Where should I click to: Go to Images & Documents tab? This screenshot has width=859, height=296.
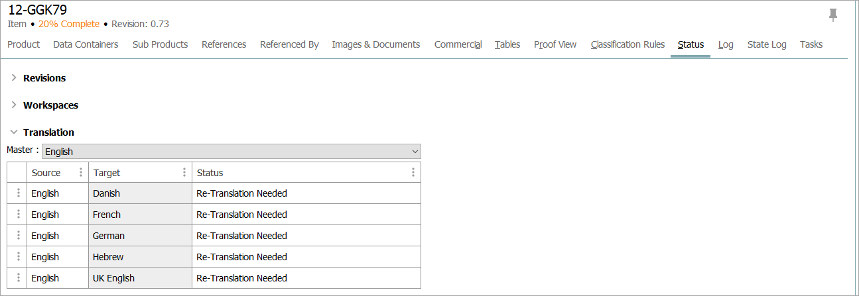click(375, 45)
